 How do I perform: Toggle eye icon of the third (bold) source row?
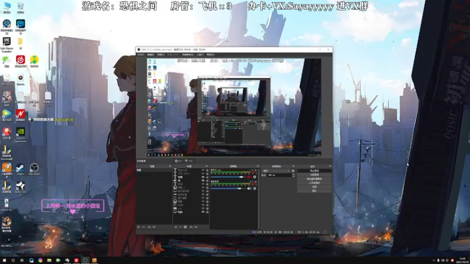click(203, 177)
